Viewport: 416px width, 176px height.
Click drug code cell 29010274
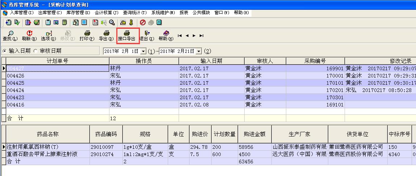(106, 154)
